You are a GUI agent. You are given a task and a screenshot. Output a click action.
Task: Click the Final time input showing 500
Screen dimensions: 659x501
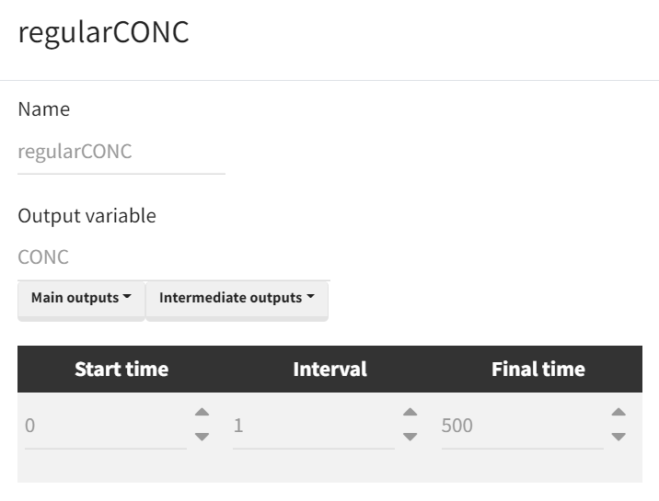coord(521,427)
